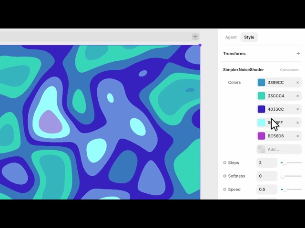The height and width of the screenshot is (228, 305).
Task: Remove the 4033CC color
Action: (297, 109)
